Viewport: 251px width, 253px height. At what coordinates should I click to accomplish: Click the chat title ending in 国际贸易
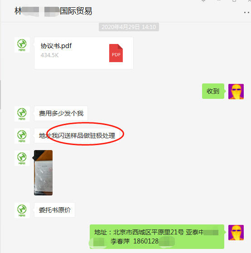(53, 11)
